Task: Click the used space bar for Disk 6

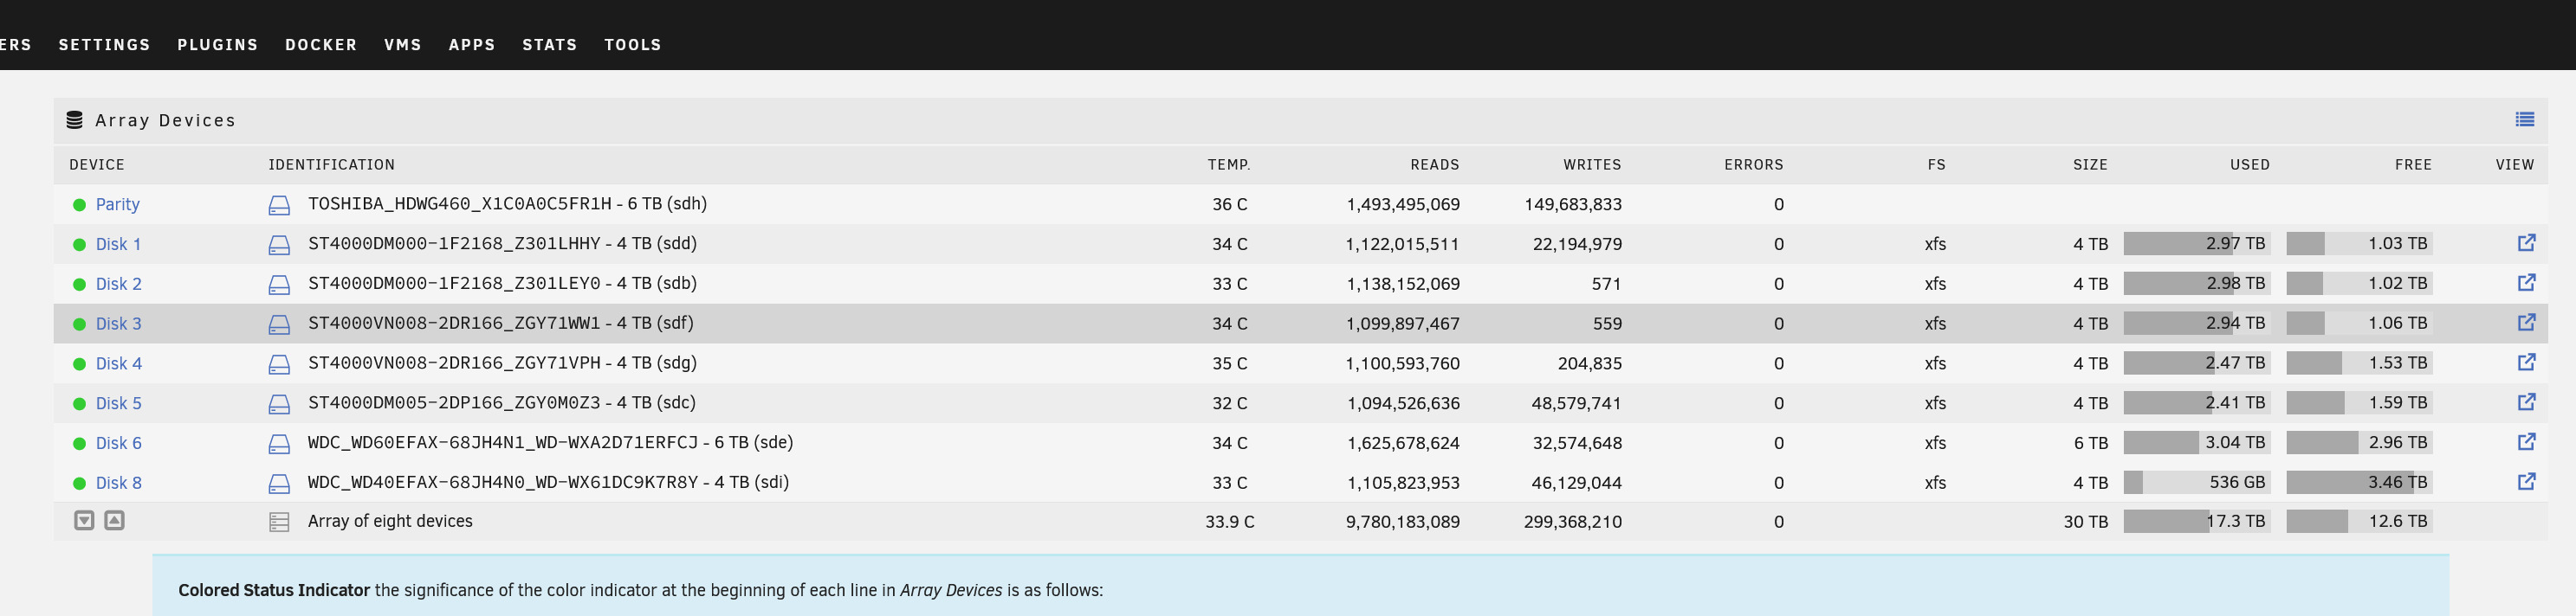Action: point(2196,442)
